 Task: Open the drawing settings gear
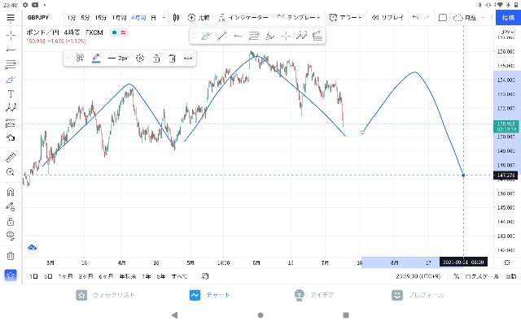tap(140, 58)
